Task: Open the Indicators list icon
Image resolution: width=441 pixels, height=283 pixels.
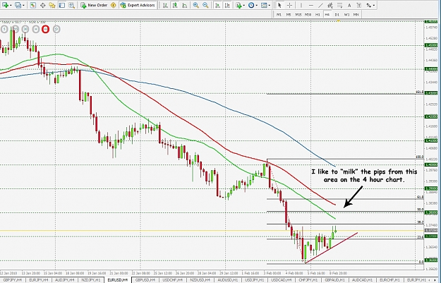Action: point(238,5)
